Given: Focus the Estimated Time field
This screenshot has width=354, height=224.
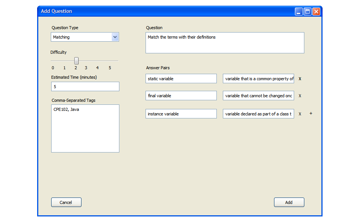Looking at the screenshot, I should pos(85,87).
